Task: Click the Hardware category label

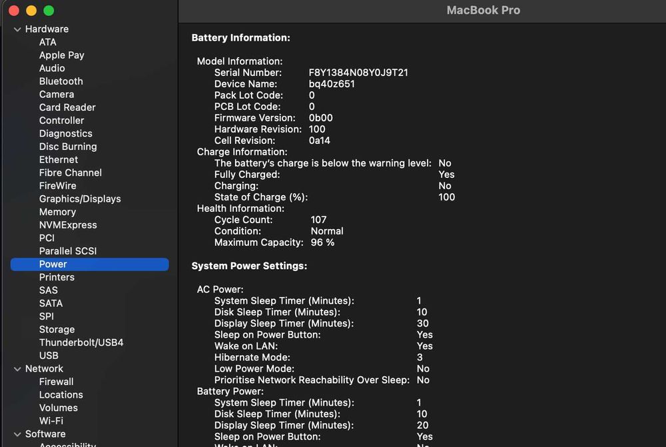Action: point(47,29)
